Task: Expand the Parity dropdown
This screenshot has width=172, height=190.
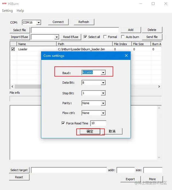Action: [x=103, y=103]
